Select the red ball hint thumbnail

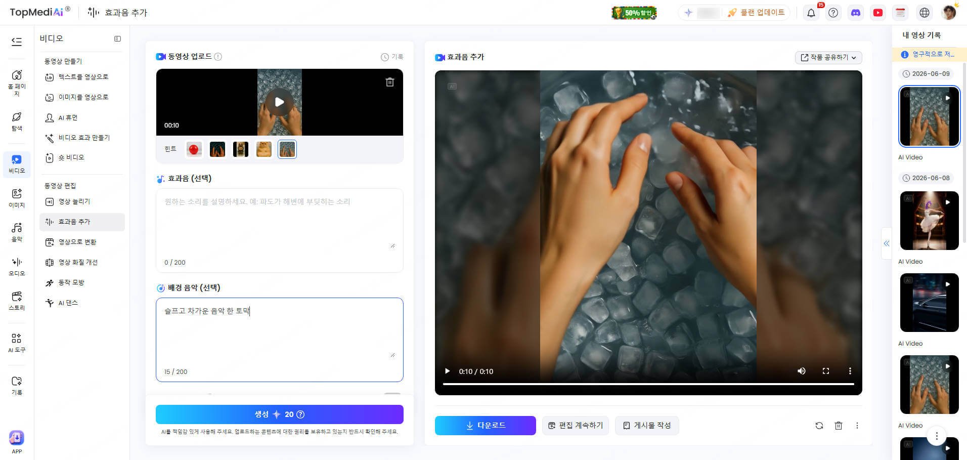coord(194,149)
